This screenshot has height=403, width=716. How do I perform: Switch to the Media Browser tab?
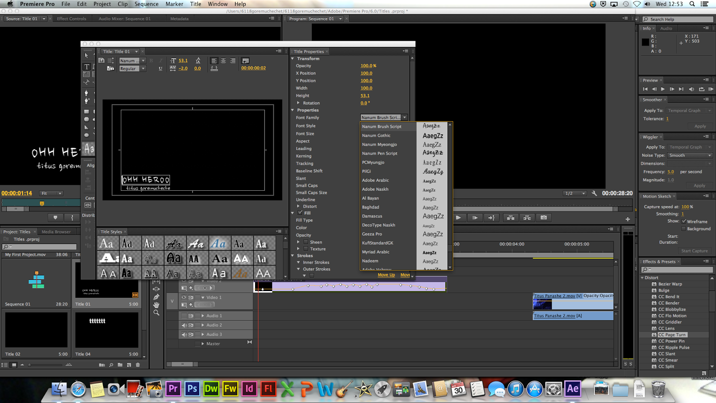point(57,232)
